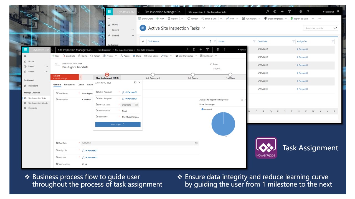Select the Task Review stage circle
This screenshot has height=199, width=355.
click(193, 75)
